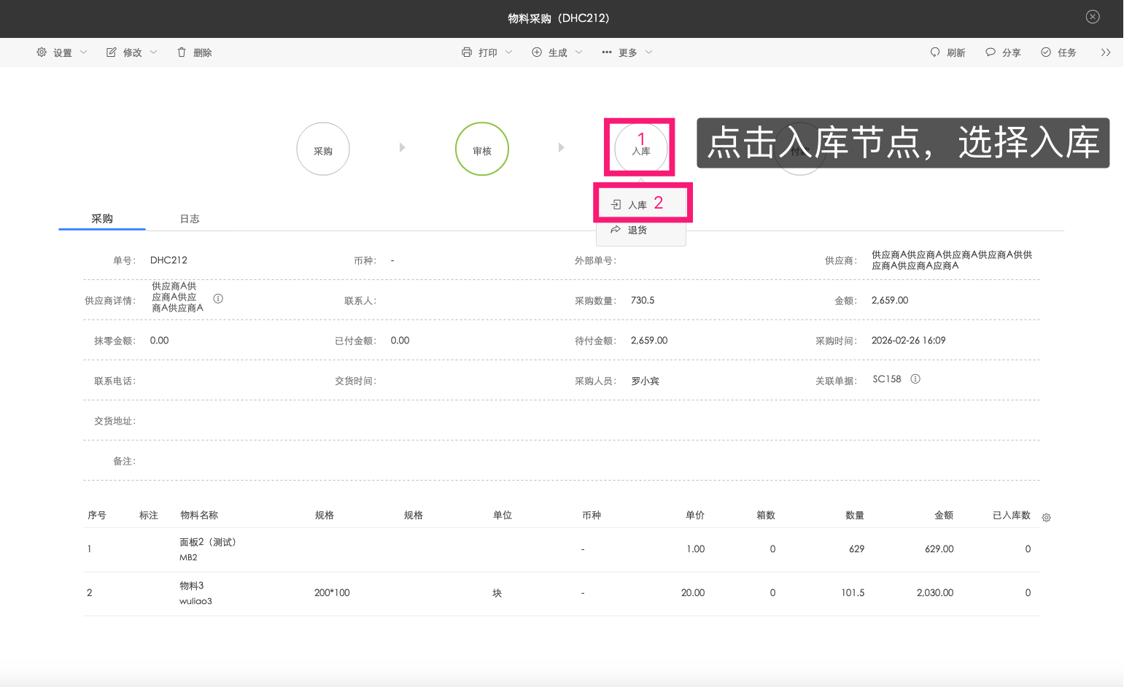The image size is (1124, 687).
Task: Open info icon next to SC158
Action: tap(915, 379)
